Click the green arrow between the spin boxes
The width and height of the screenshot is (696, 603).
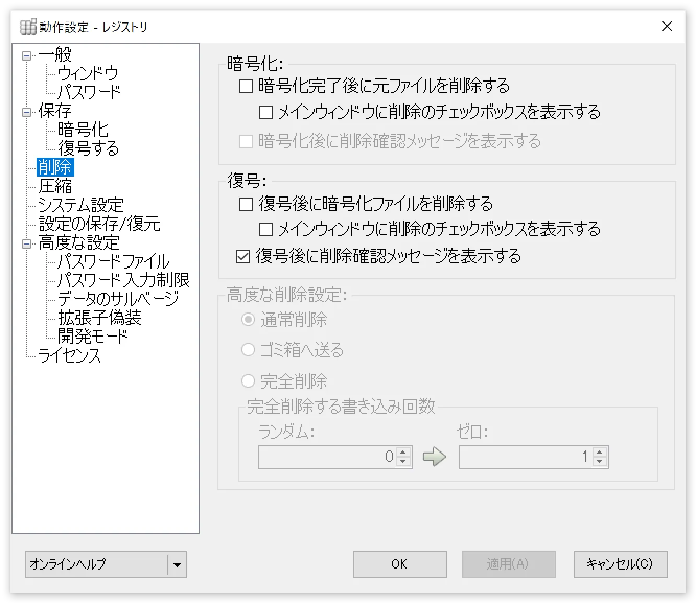pos(434,457)
